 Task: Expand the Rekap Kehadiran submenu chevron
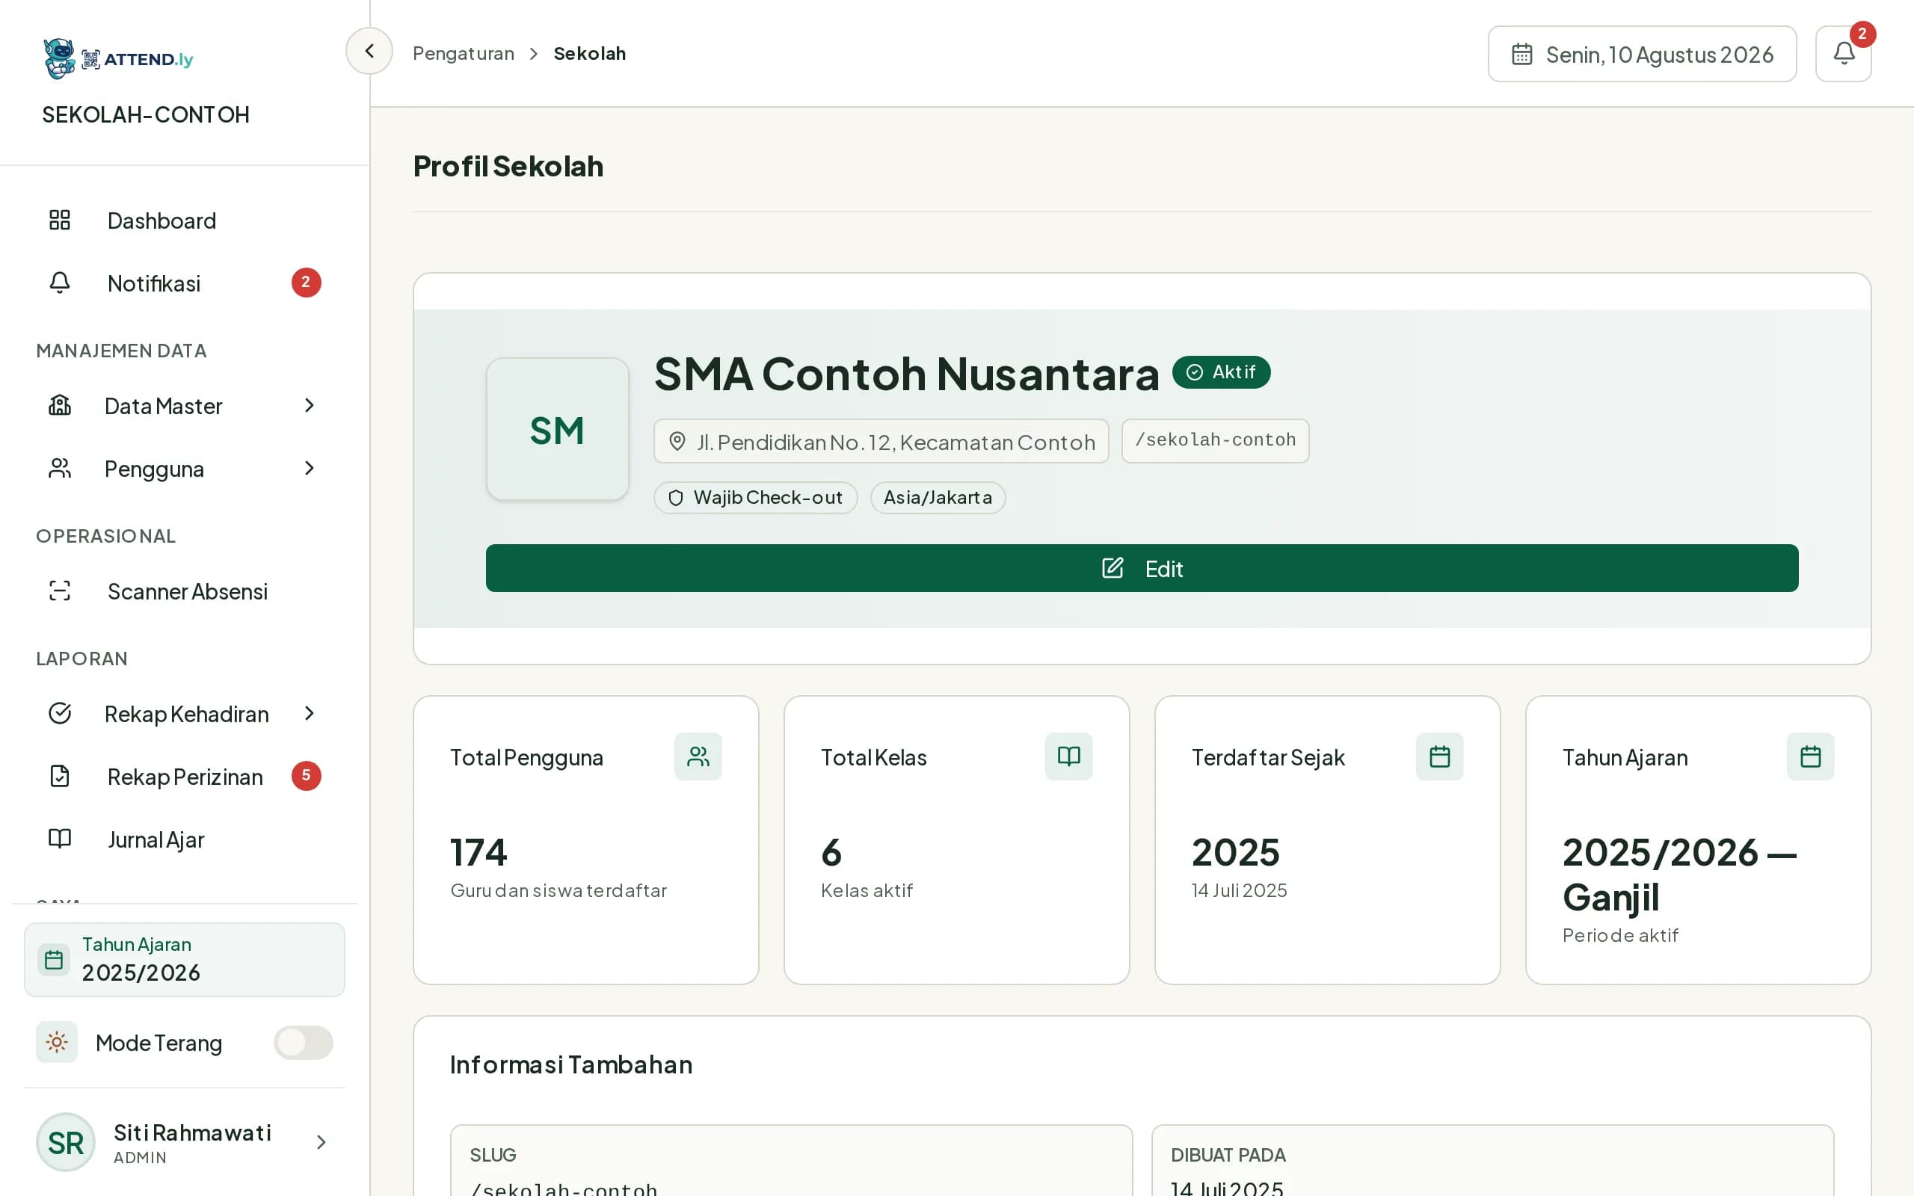coord(310,713)
